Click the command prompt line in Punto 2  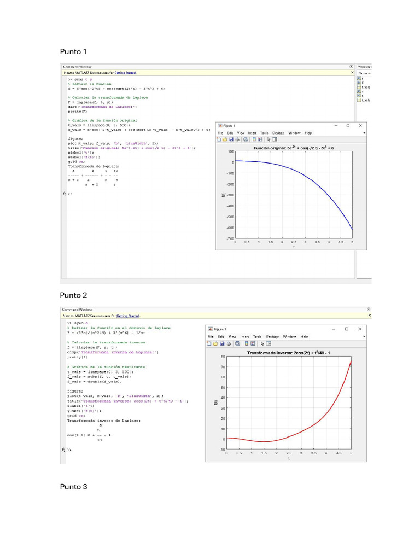[69, 450]
